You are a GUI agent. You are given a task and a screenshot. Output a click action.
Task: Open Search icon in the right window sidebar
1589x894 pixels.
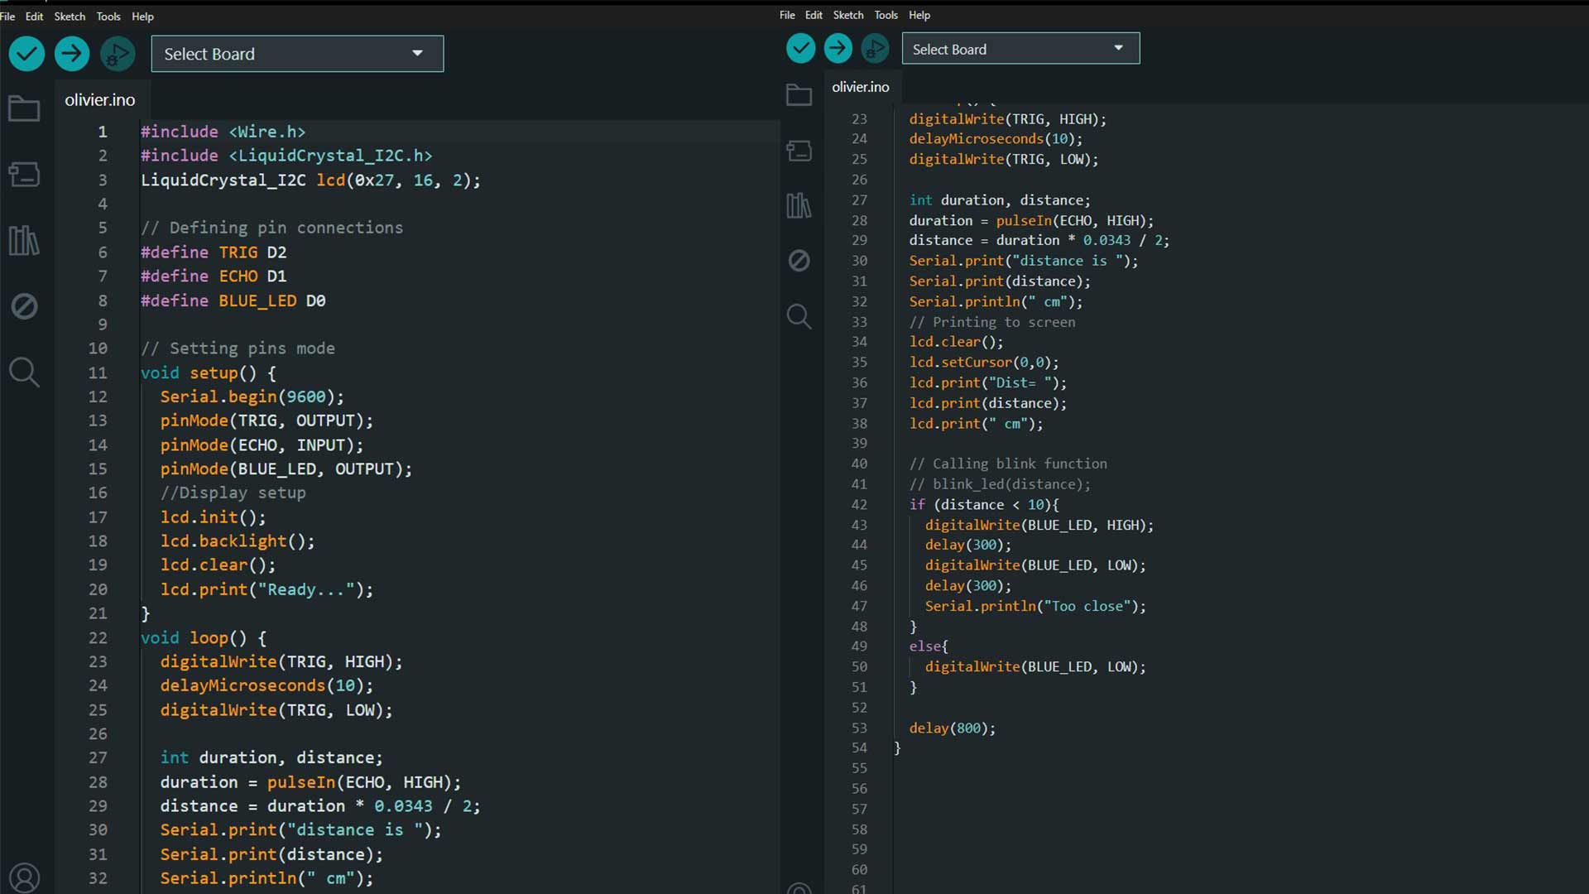pyautogui.click(x=799, y=316)
